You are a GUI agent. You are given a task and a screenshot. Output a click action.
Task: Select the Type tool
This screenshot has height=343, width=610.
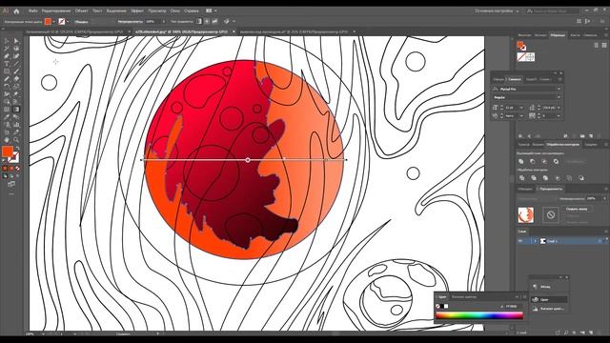click(x=7, y=64)
